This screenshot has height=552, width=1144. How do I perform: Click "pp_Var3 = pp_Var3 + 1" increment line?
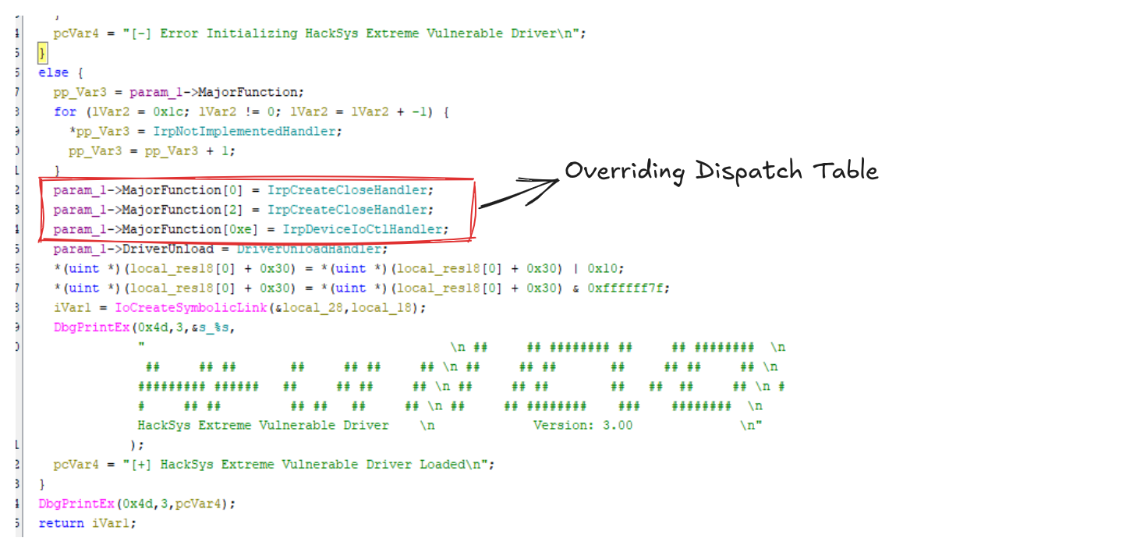pyautogui.click(x=152, y=150)
